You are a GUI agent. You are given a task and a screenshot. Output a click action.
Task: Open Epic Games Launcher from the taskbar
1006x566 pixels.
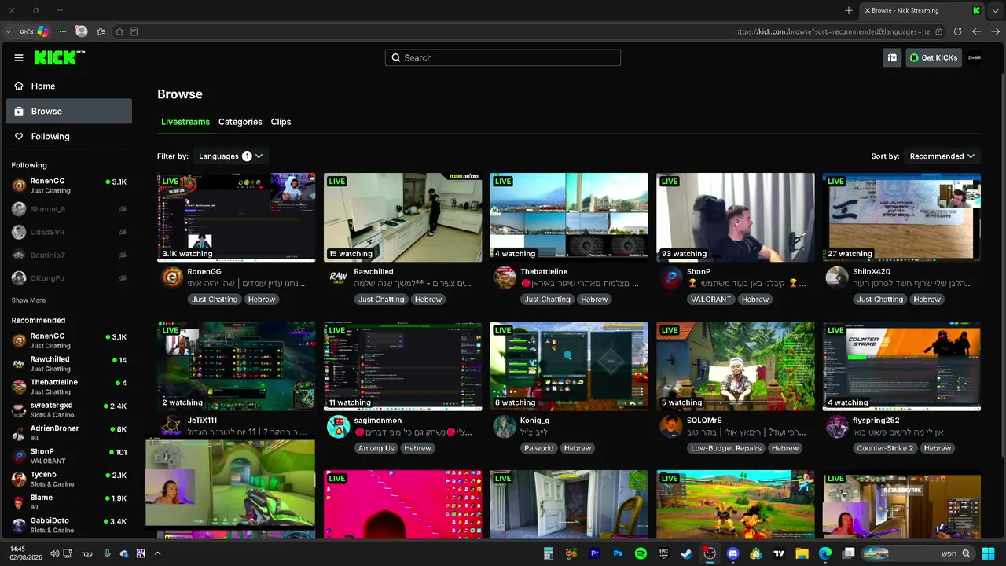pos(663,553)
